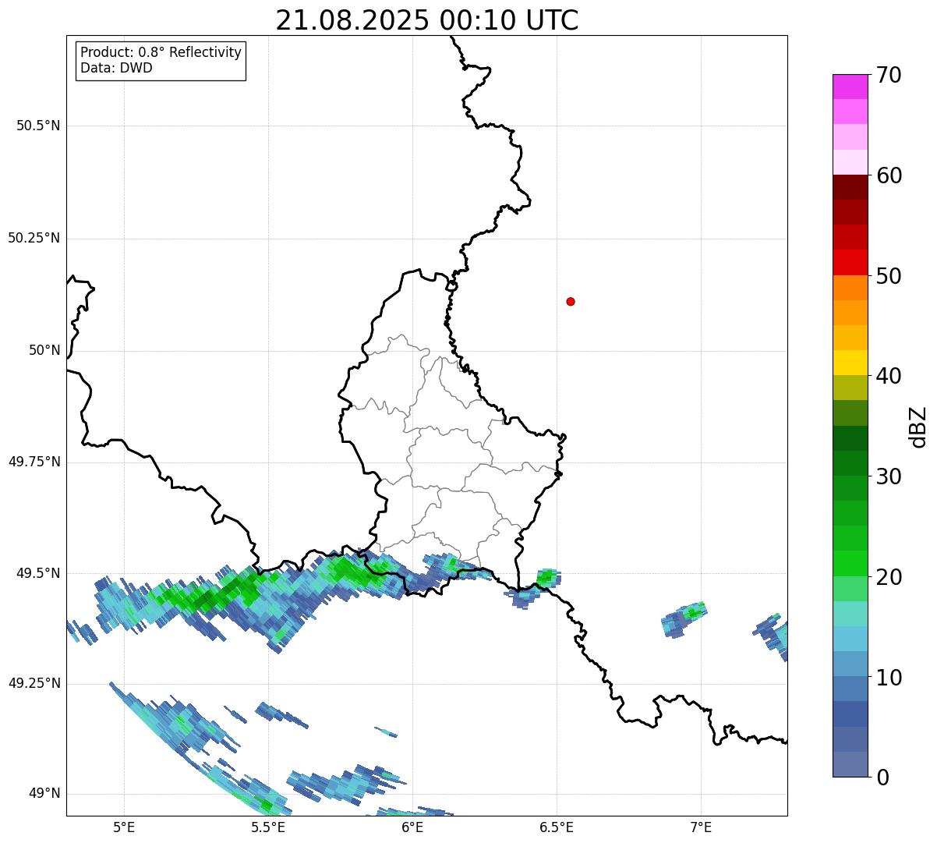This screenshot has height=843, width=937.
Task: Click the 'Product: 0.8° Reflectivity' text
Action: [x=161, y=52]
